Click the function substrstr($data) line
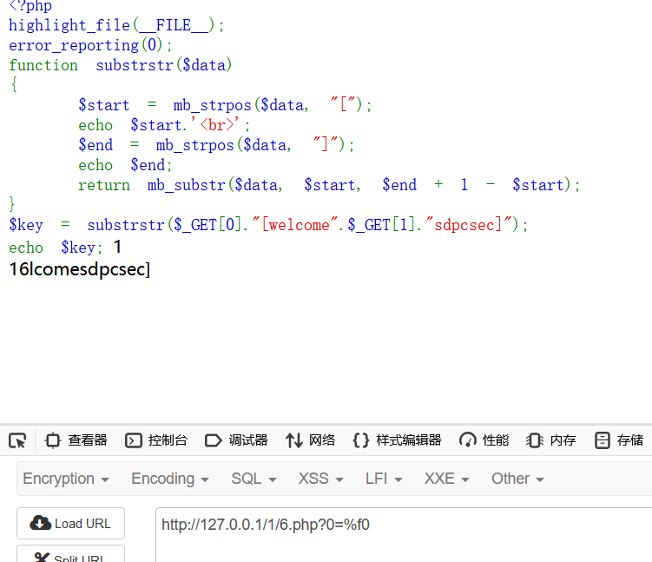This screenshot has width=652, height=562. point(120,65)
